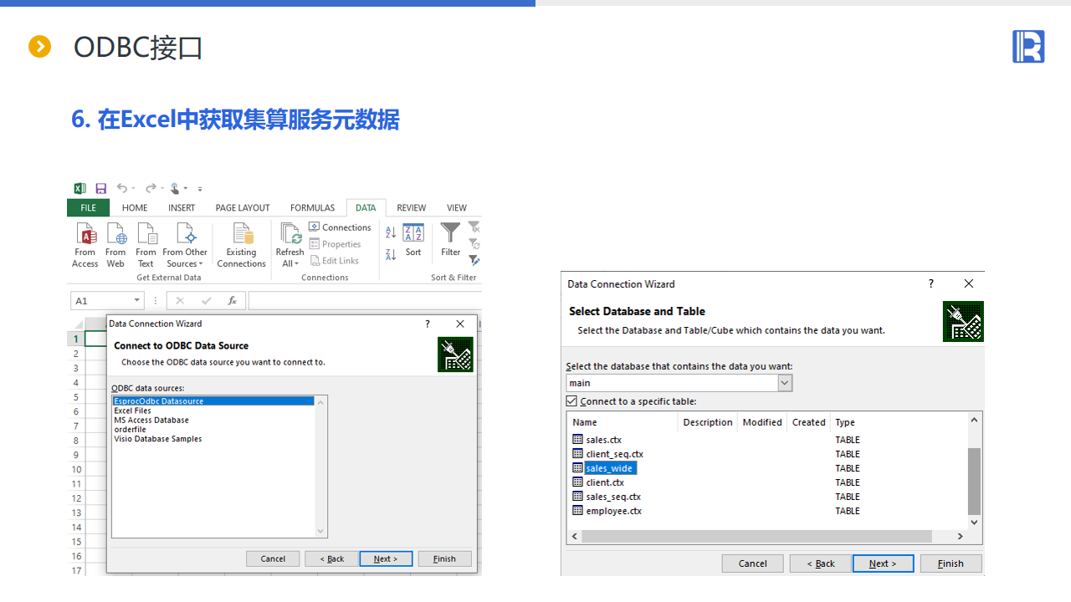
Task: Toggle Touch/Mouse Mode icon in quick access toolbar
Action: tap(176, 188)
